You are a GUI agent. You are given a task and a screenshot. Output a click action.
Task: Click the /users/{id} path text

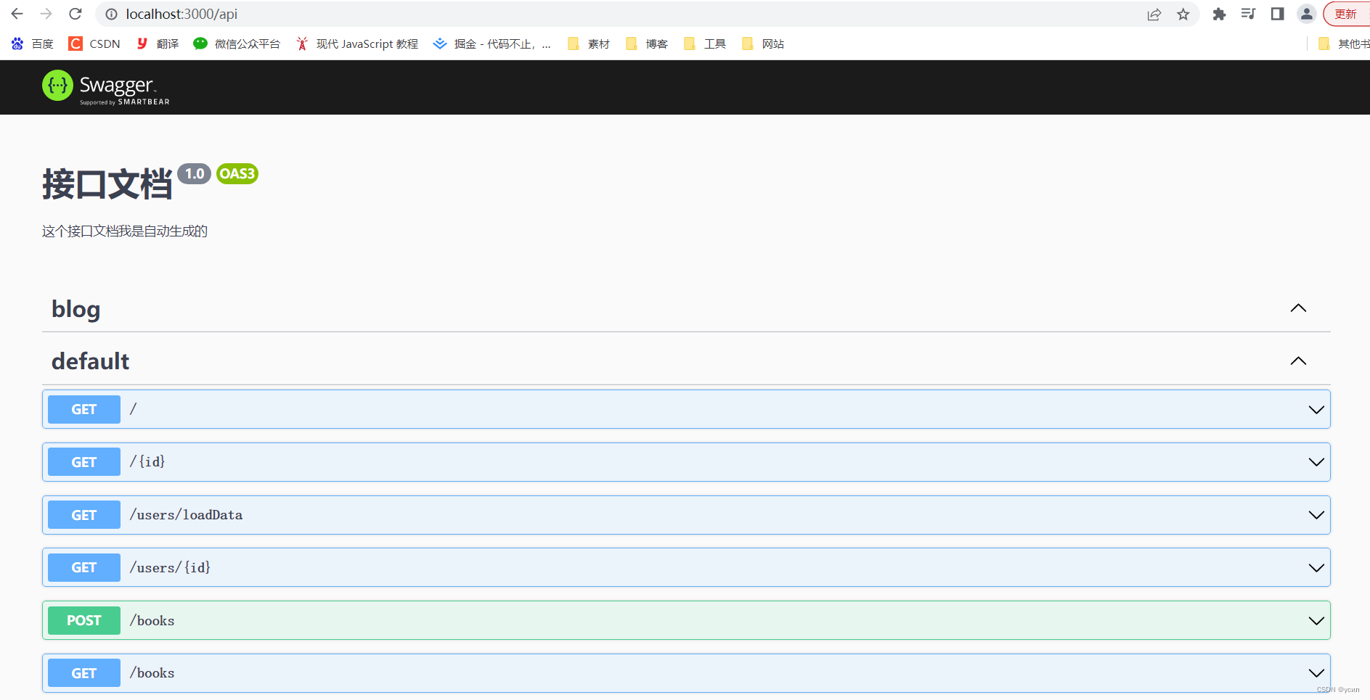pos(170,568)
